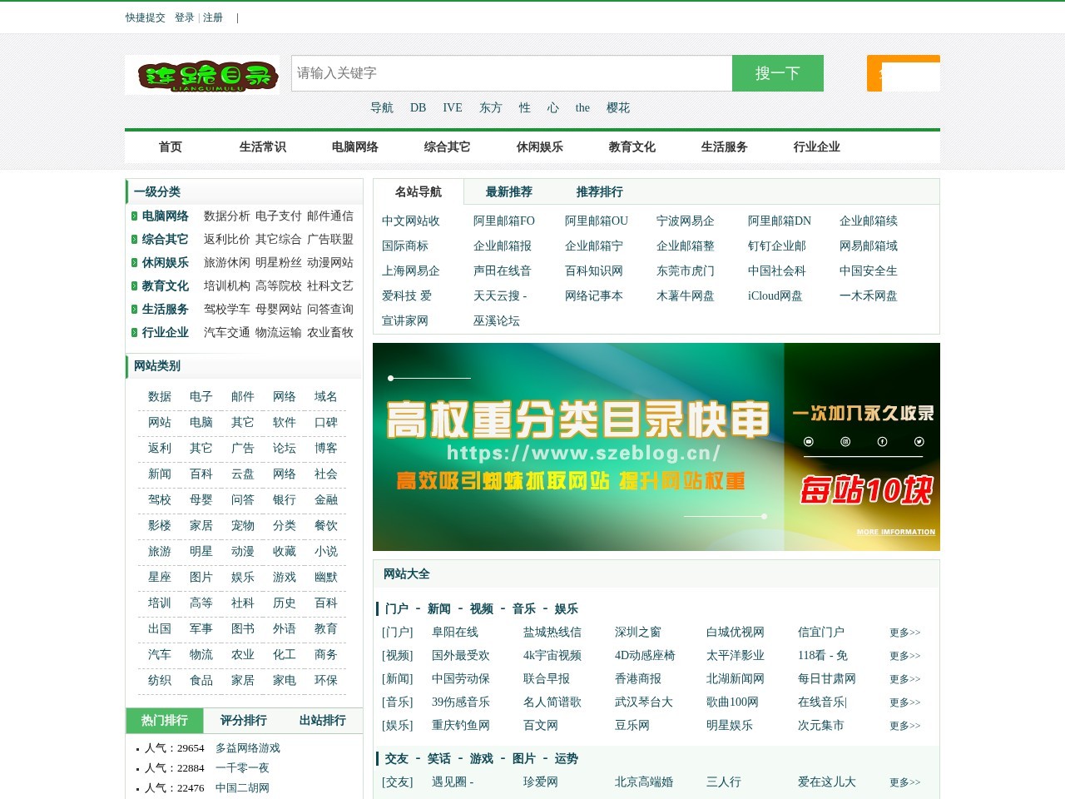Open the 注册 registration link
The image size is (1065, 799).
(x=211, y=17)
